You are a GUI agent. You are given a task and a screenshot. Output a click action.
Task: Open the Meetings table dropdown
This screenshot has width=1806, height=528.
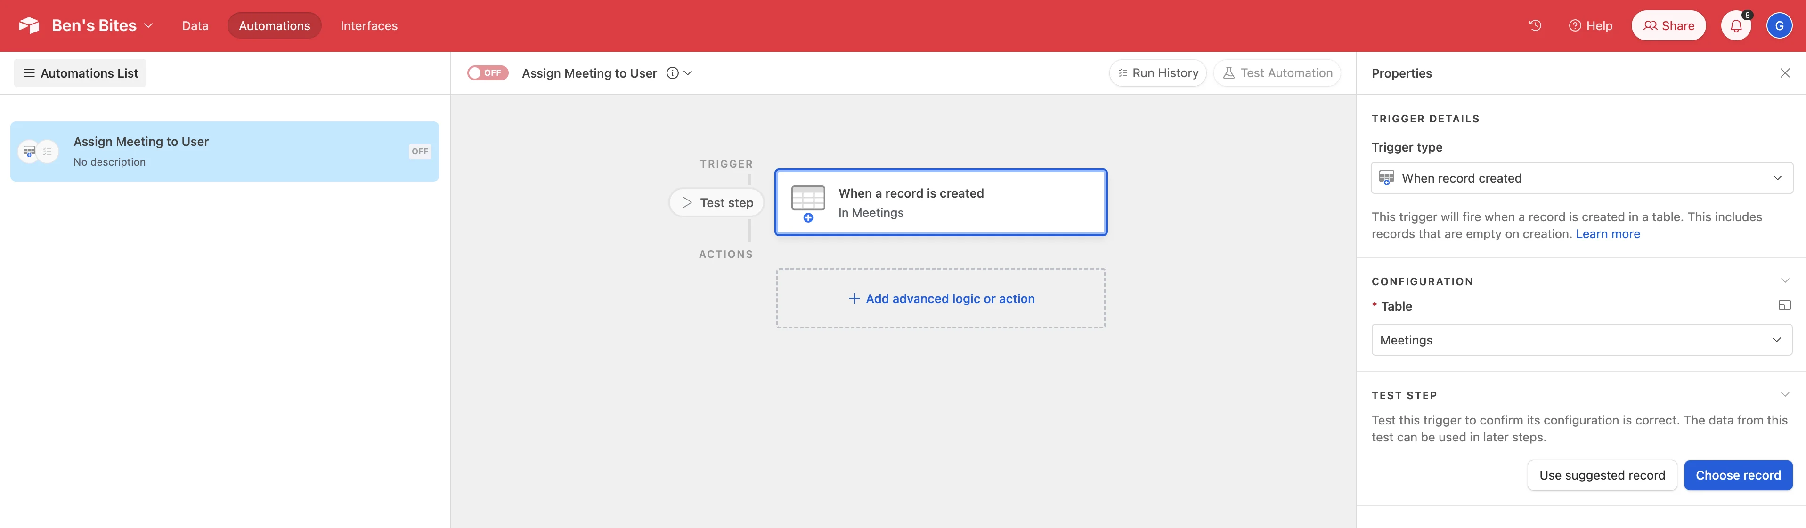point(1581,340)
